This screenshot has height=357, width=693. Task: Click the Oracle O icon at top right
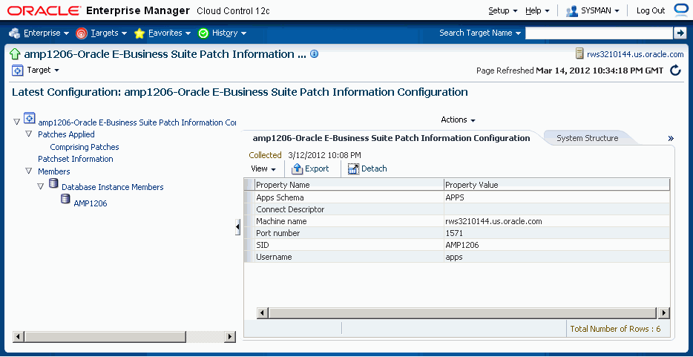[680, 10]
